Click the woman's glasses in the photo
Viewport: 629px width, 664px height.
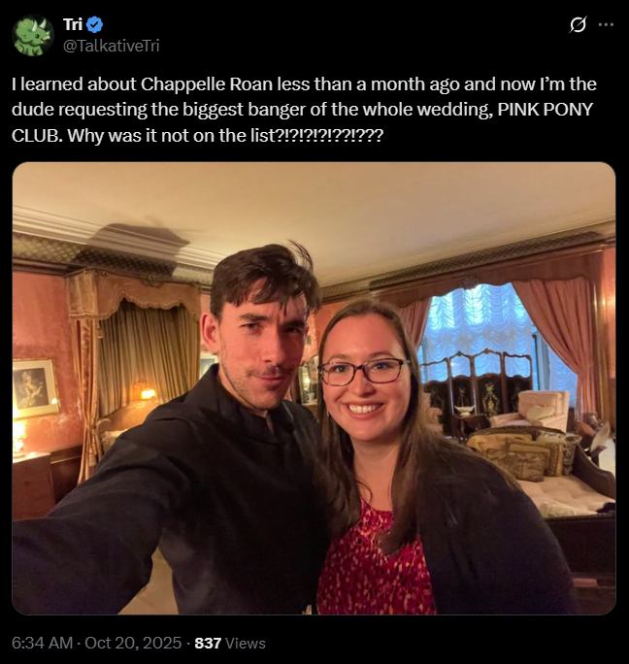(364, 372)
